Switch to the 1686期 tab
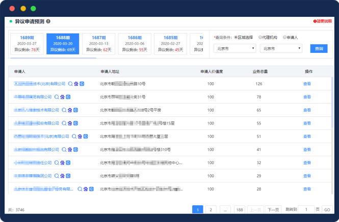The width and height of the screenshot is (339, 222). point(135,44)
